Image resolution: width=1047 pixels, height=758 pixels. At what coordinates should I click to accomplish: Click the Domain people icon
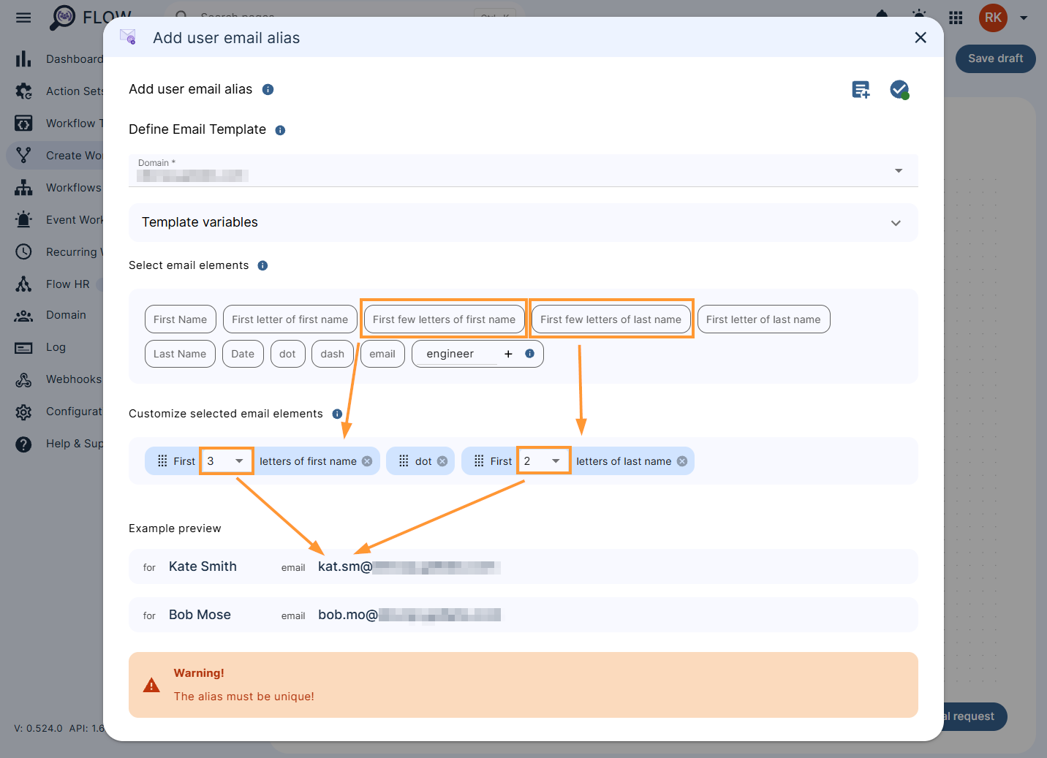tap(23, 315)
